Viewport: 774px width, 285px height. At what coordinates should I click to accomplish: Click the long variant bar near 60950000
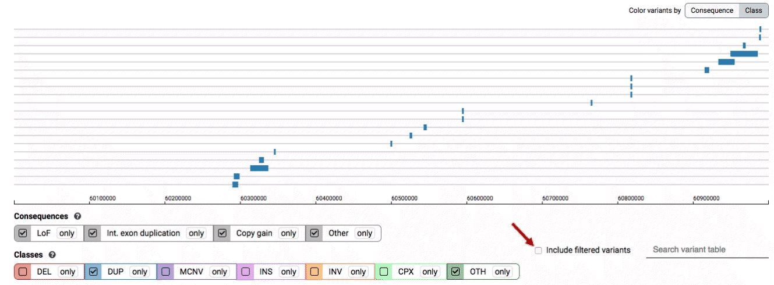pos(744,54)
